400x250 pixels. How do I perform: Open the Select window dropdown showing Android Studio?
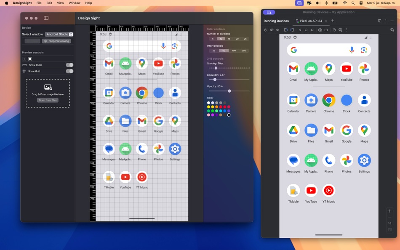click(59, 34)
